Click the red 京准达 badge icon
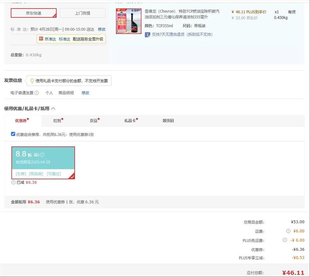 [x=41, y=39]
